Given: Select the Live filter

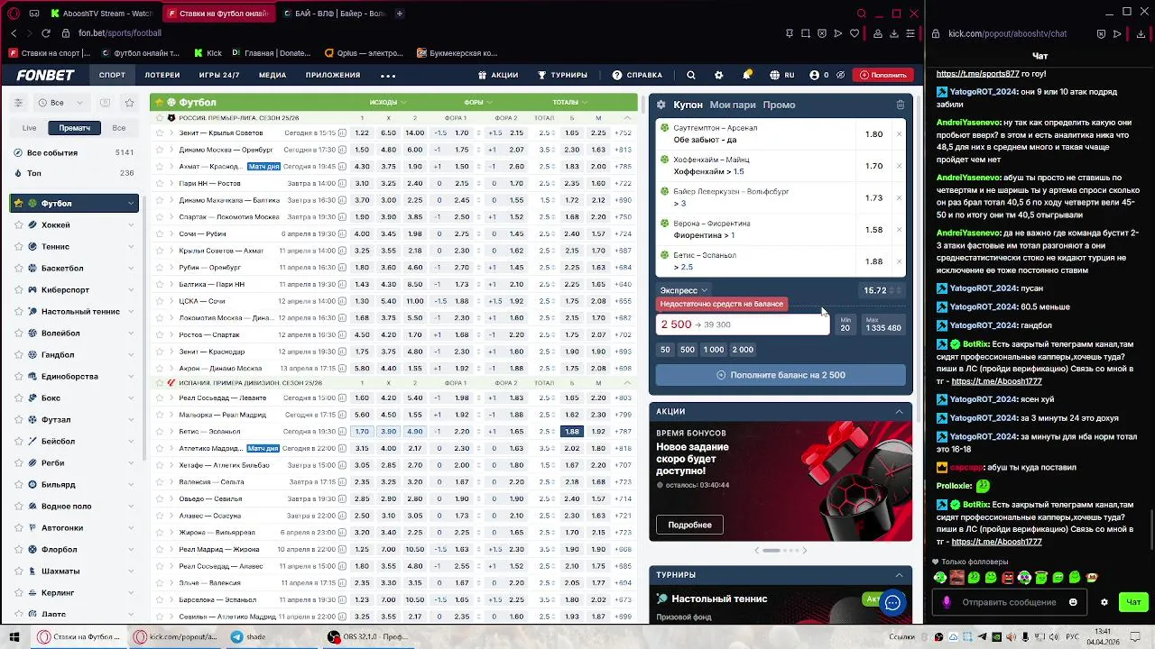Looking at the screenshot, I should tap(30, 128).
